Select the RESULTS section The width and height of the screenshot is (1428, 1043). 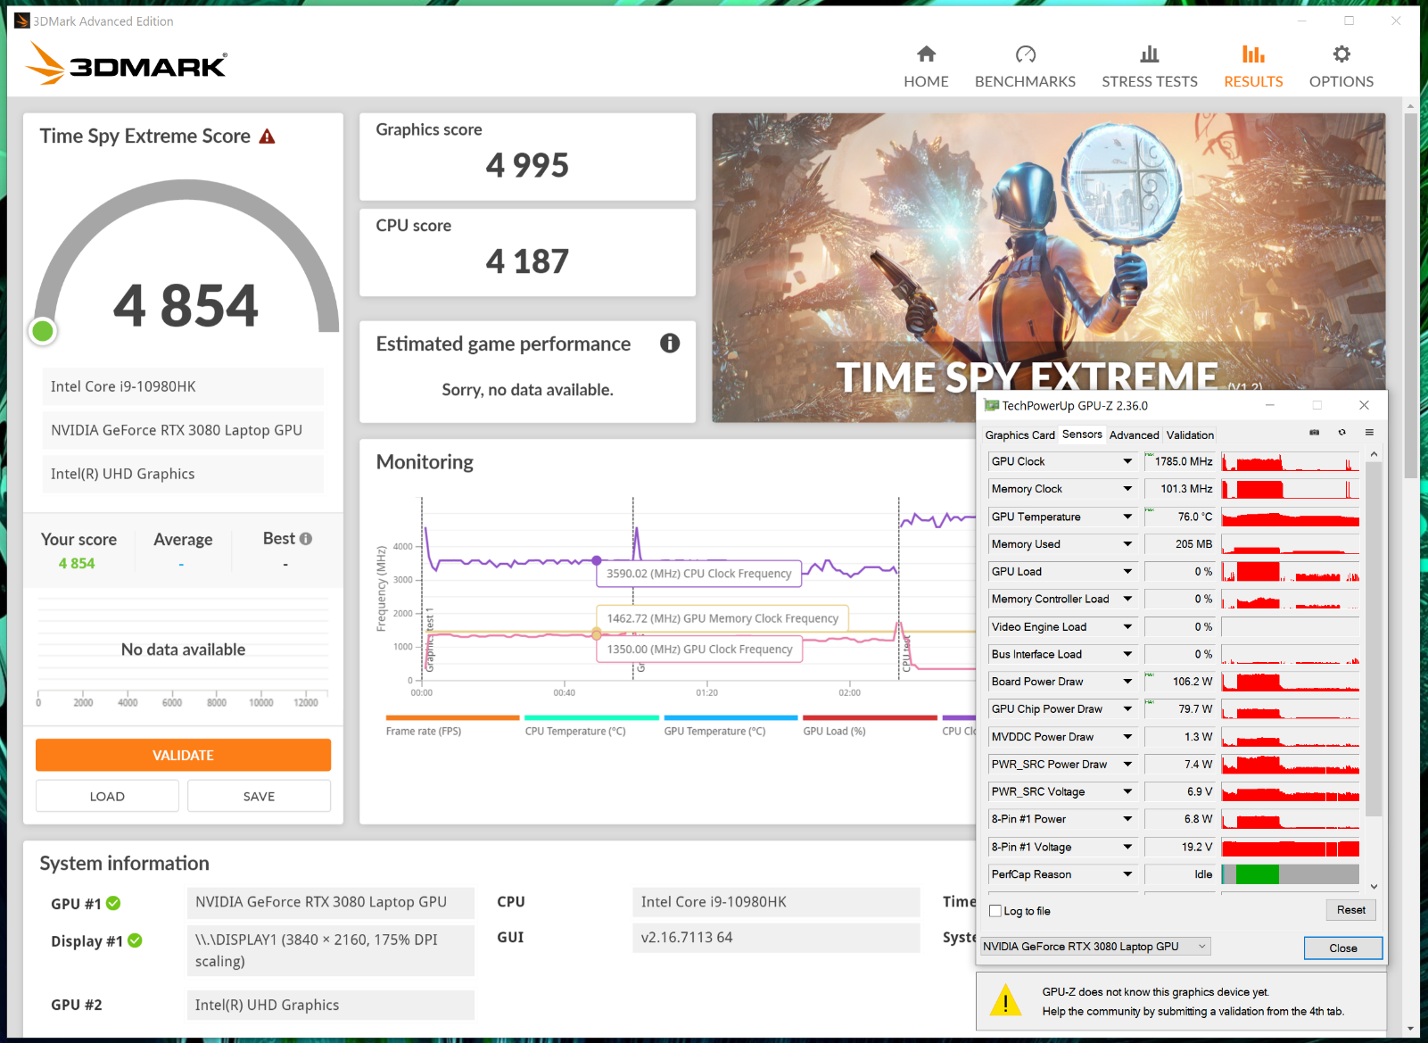(x=1253, y=67)
